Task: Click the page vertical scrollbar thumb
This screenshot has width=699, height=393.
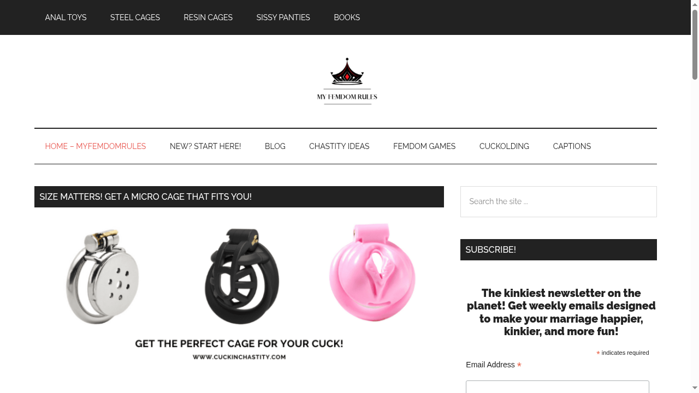Action: pos(695,45)
